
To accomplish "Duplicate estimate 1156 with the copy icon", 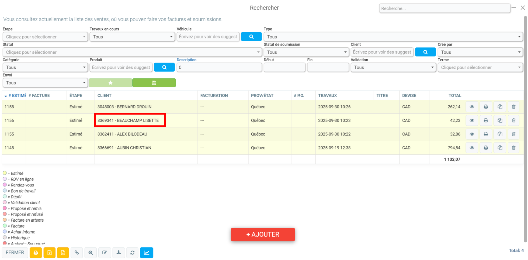I will [x=500, y=120].
